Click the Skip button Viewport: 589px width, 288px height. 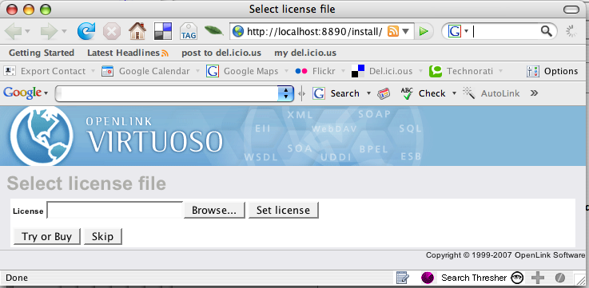click(x=102, y=237)
